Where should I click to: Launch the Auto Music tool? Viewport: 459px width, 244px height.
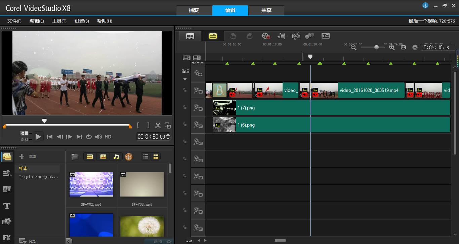[x=296, y=36]
